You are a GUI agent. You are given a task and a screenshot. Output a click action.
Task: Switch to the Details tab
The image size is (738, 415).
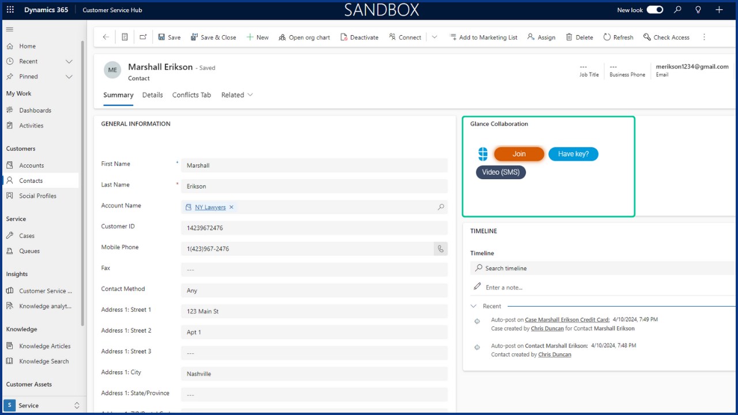click(x=152, y=95)
